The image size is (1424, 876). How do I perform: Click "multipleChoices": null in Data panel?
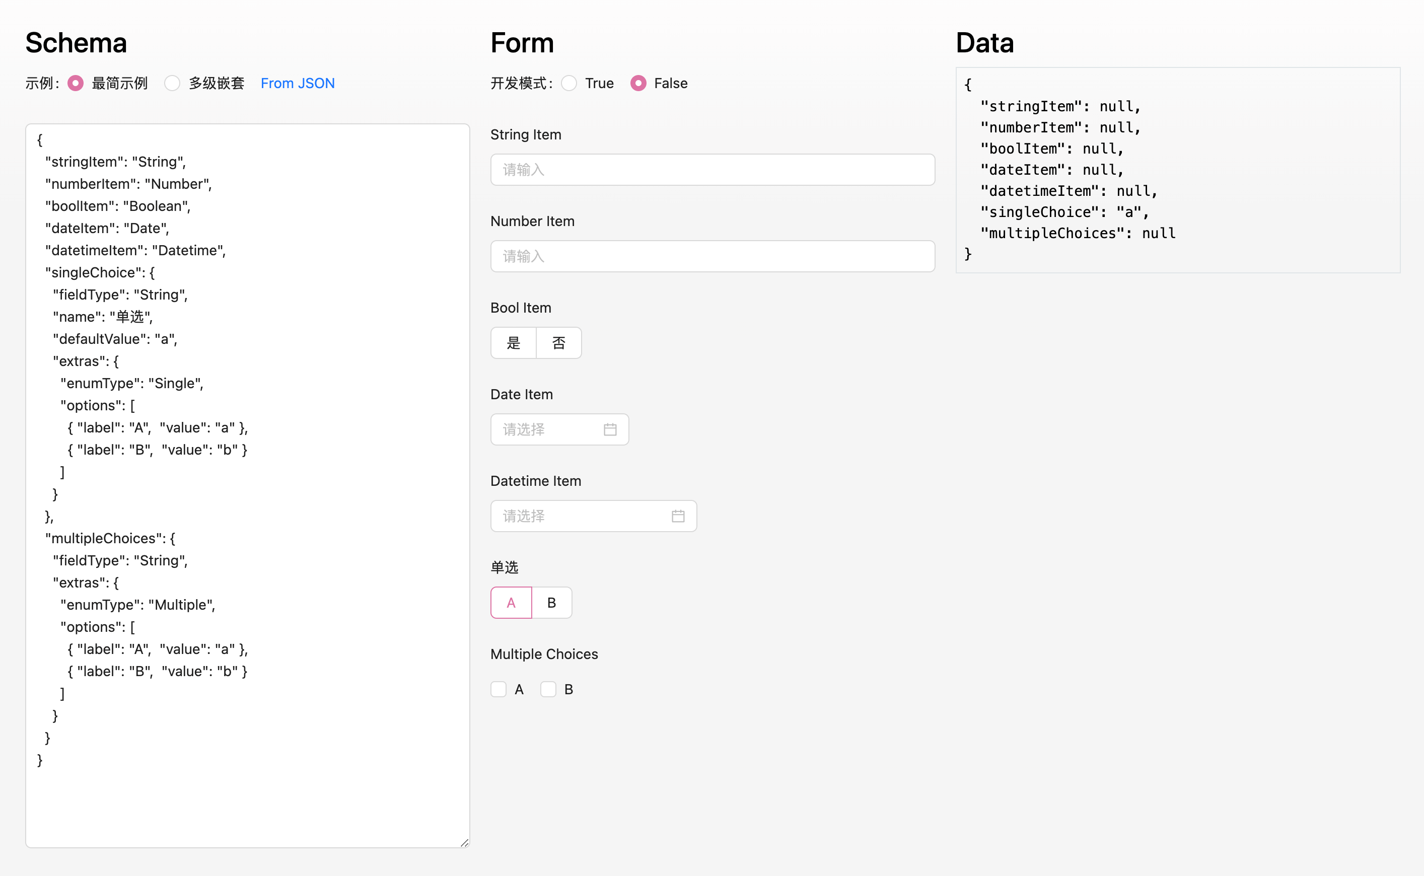point(1078,234)
